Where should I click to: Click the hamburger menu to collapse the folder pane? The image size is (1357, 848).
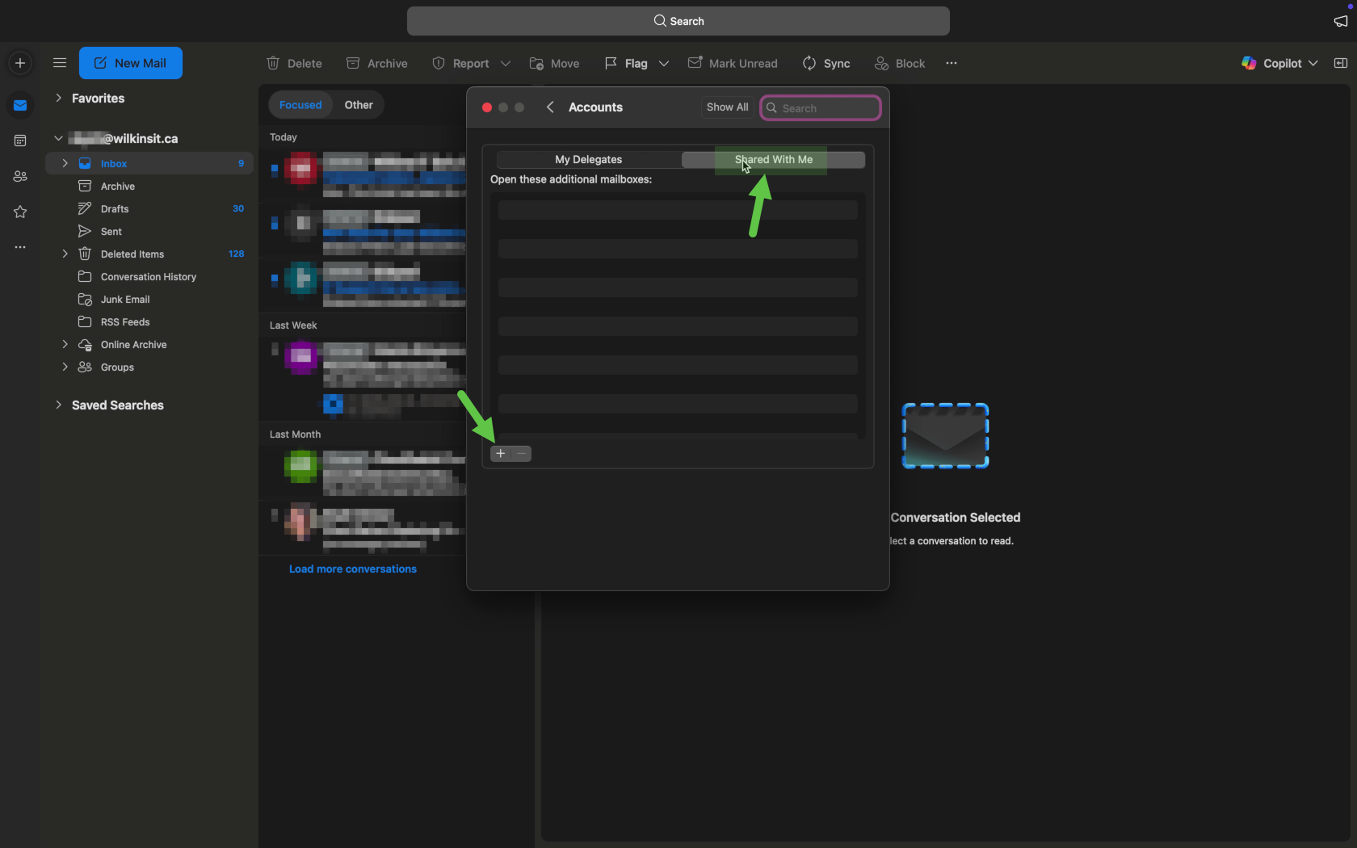coord(59,63)
